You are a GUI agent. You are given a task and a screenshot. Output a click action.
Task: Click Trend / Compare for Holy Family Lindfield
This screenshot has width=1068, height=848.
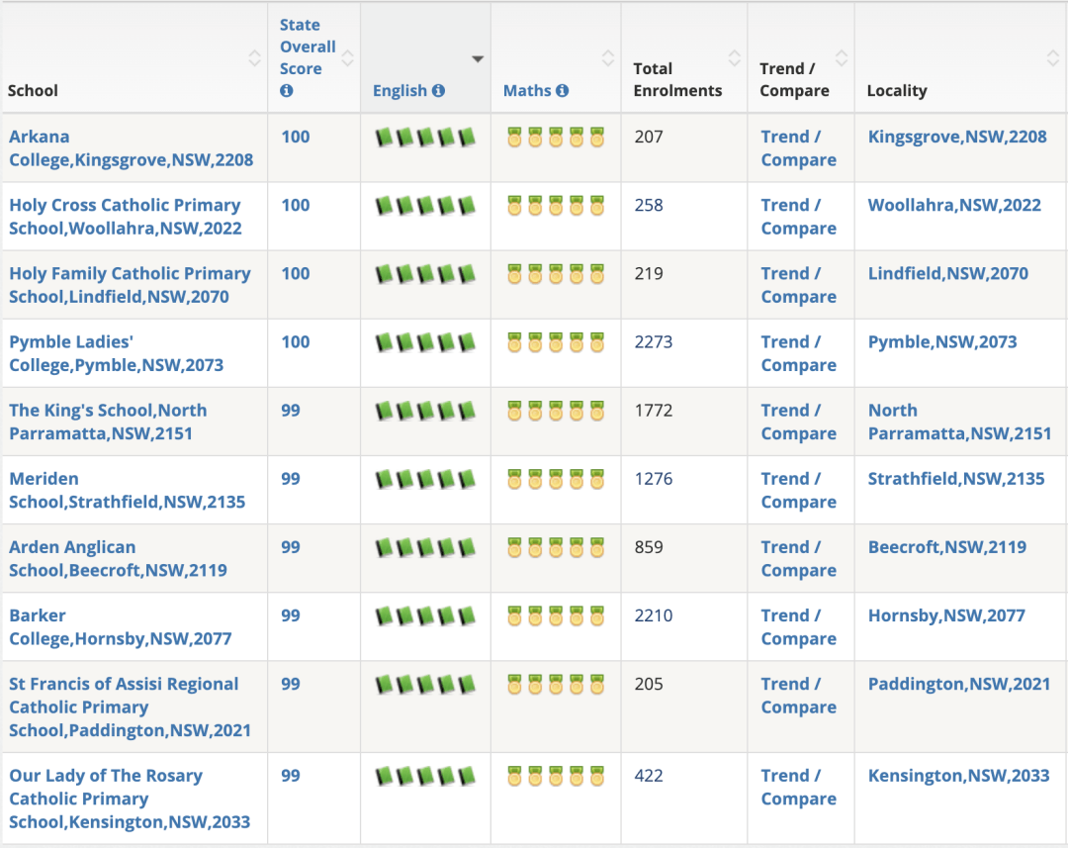coord(799,285)
